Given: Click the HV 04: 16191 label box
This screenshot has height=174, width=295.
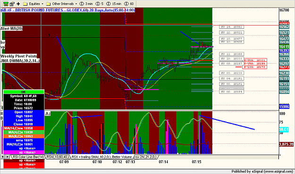Looking at the screenshot, I should (x=232, y=79).
